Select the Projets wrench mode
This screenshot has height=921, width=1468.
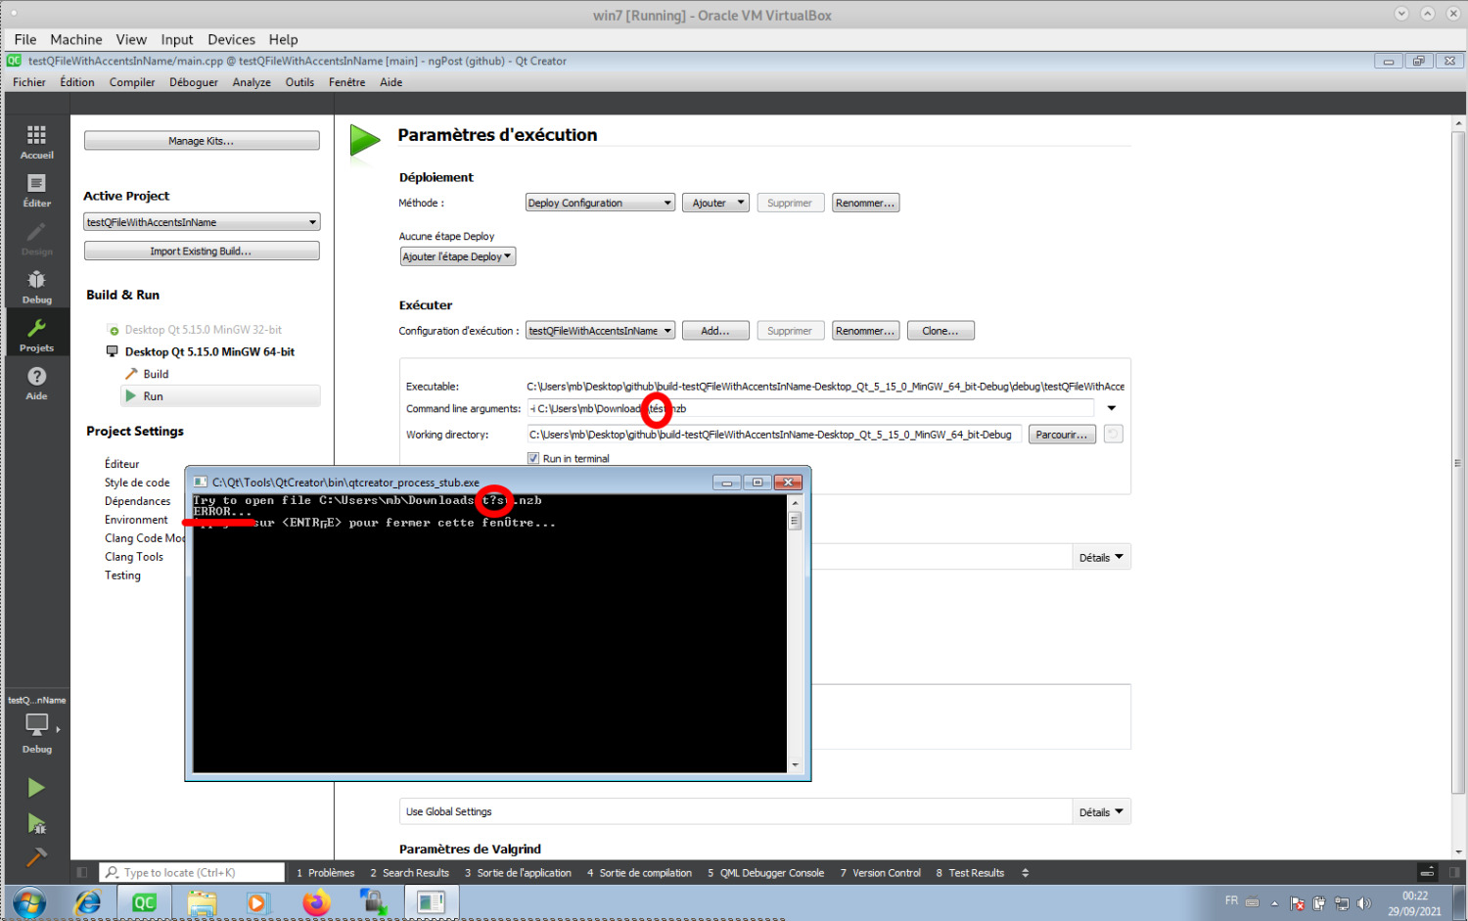pyautogui.click(x=36, y=335)
